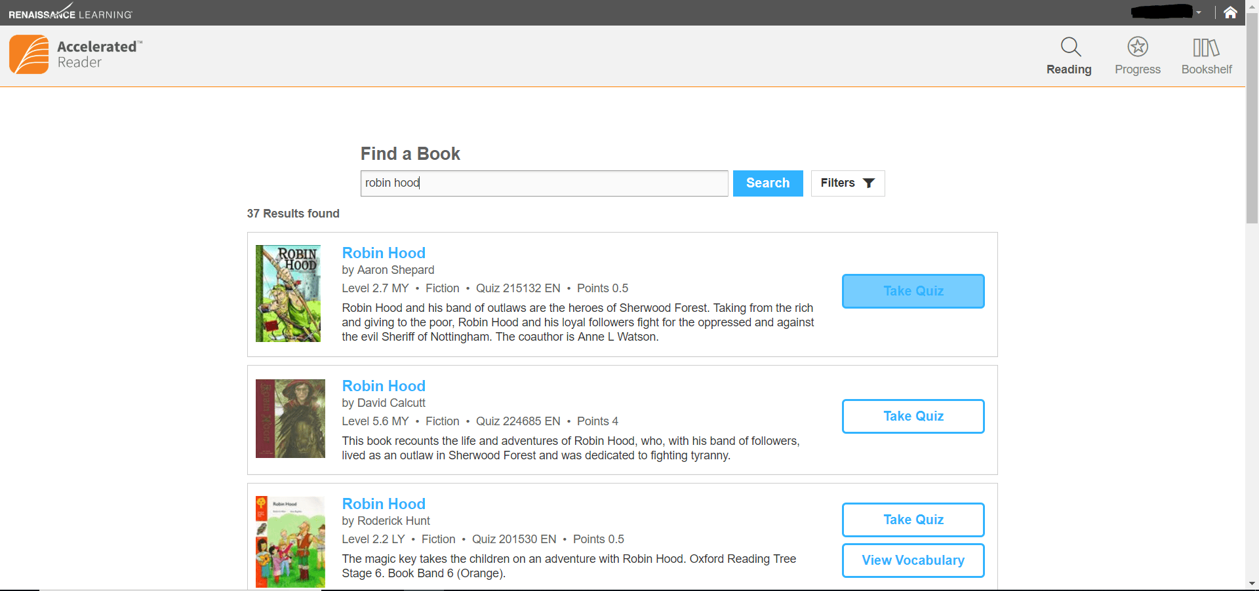
Task: Expand the Filters dropdown
Action: tap(848, 183)
